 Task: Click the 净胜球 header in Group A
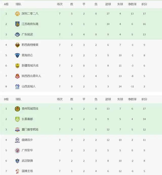[132, 4]
